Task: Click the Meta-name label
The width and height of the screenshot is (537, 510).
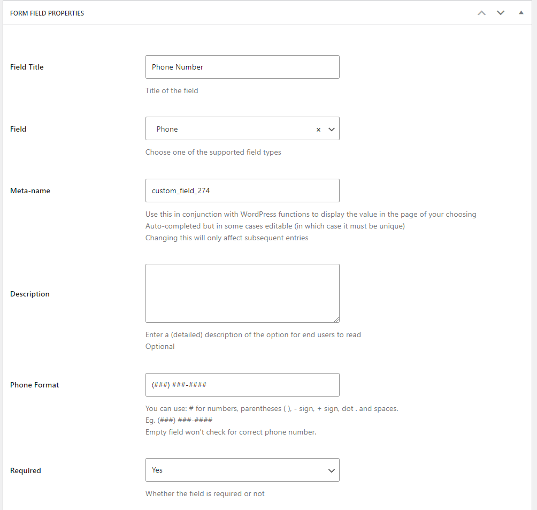Action: tap(30, 191)
